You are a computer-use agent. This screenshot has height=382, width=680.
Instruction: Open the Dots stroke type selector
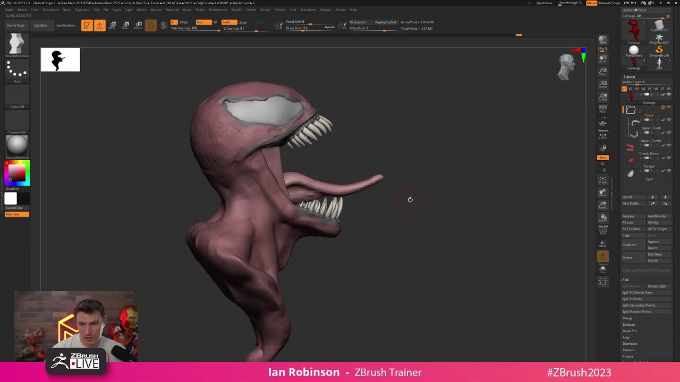(17, 71)
